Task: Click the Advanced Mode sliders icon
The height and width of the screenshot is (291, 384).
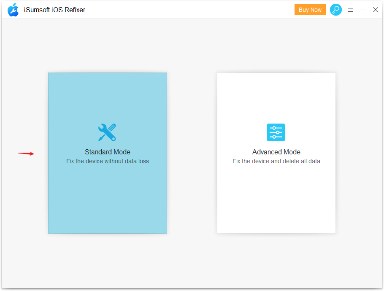Action: pyautogui.click(x=276, y=132)
